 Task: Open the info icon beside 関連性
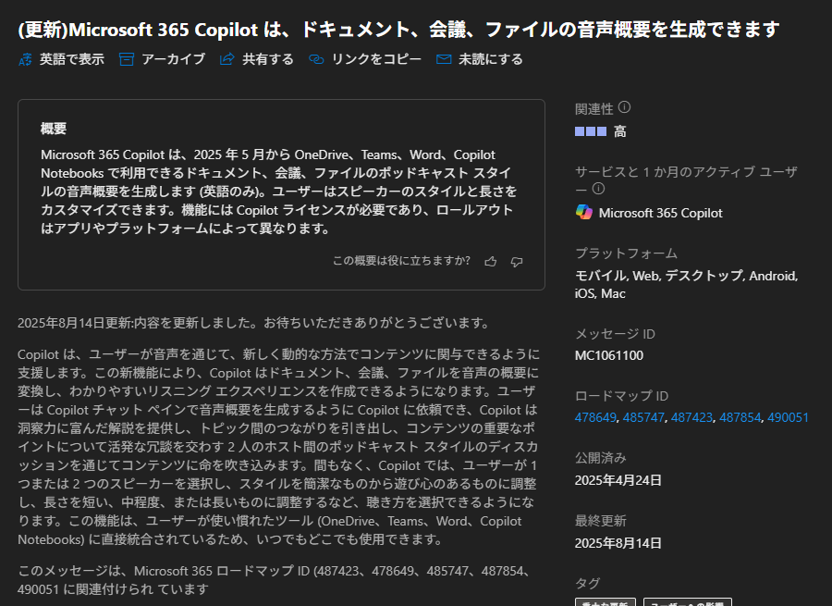coord(625,107)
